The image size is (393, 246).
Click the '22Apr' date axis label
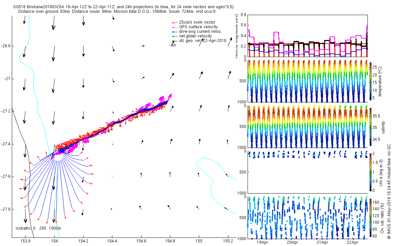(353, 242)
